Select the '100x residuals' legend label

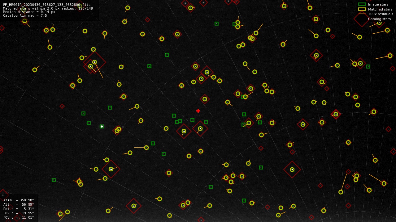(x=381, y=14)
